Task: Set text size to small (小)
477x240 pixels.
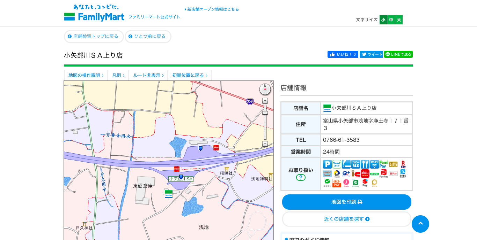Action: (x=383, y=20)
